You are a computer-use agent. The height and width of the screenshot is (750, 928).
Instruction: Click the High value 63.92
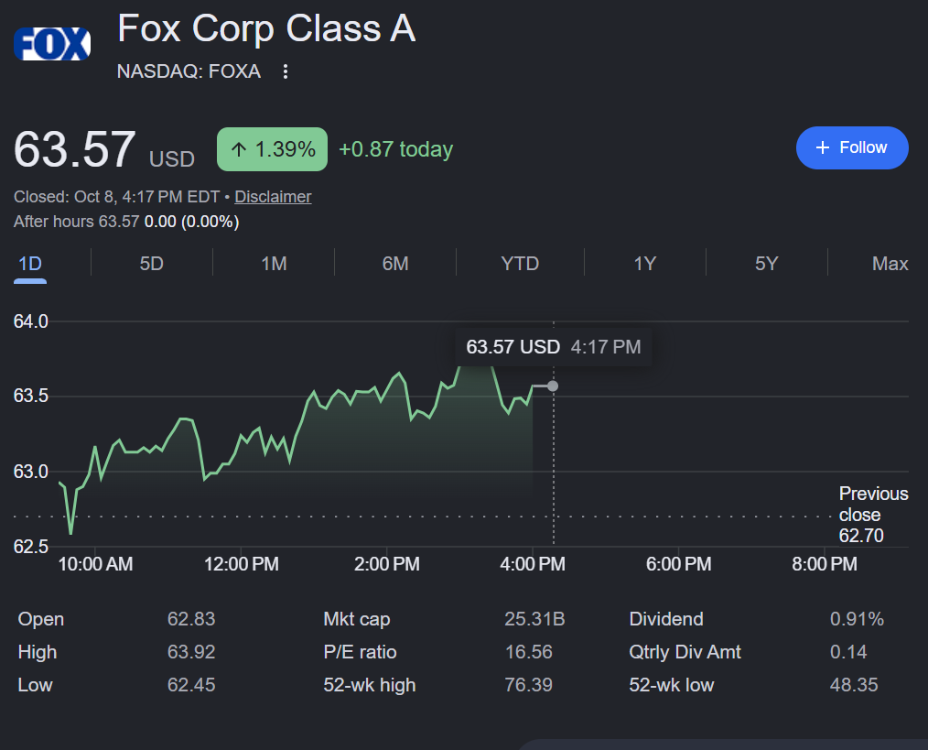[191, 652]
